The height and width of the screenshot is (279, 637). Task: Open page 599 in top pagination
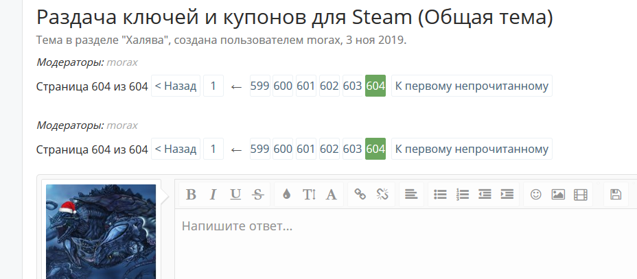point(260,86)
